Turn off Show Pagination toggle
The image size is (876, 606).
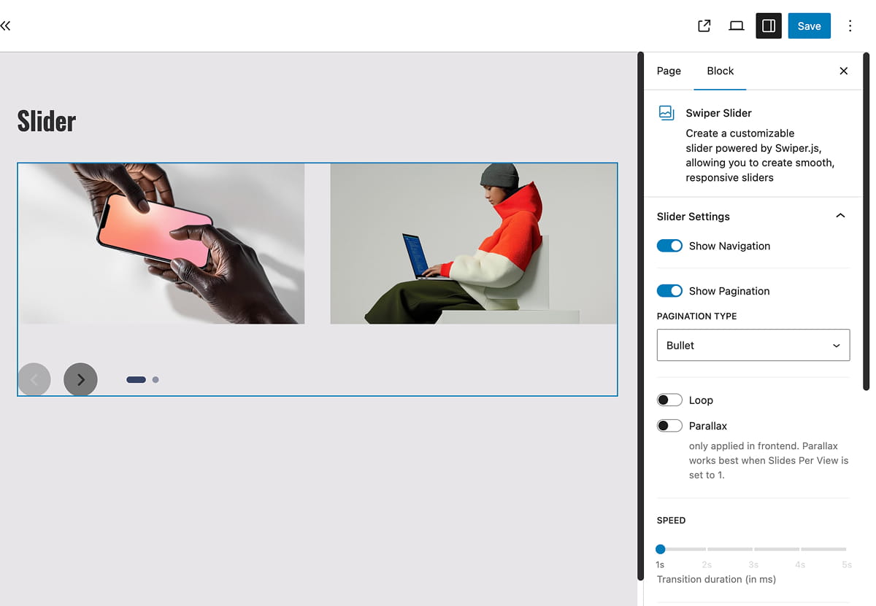(x=669, y=291)
